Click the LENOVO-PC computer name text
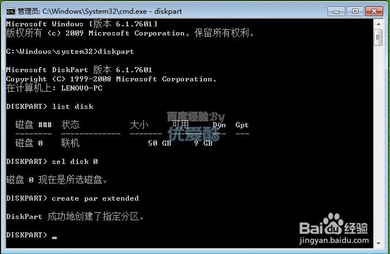390x254 pixels. point(82,88)
